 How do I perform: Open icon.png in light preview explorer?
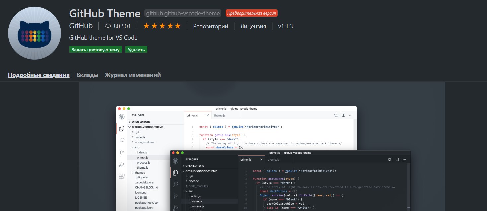141,192
